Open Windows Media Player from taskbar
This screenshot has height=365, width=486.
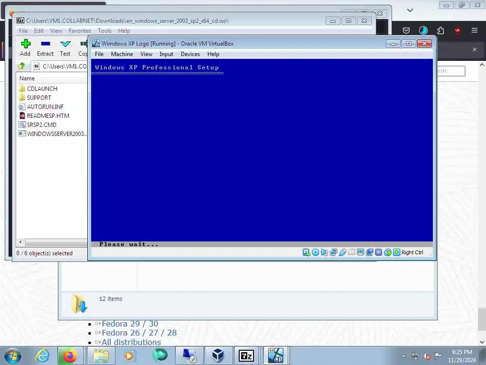pyautogui.click(x=129, y=355)
